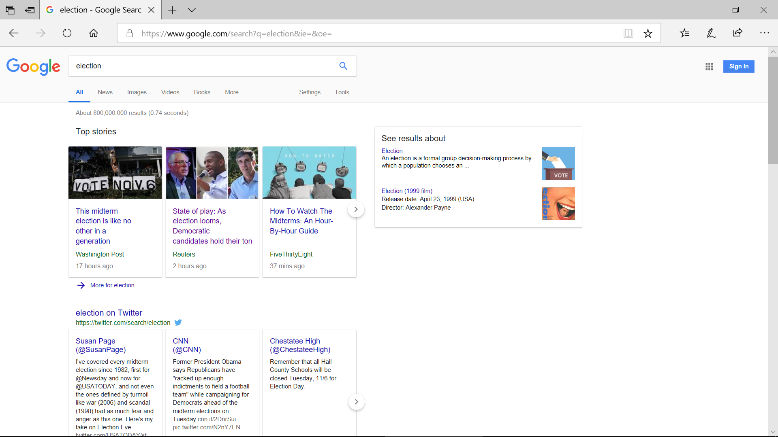Open the VOTE NOV. 6 story thumbnail
The width and height of the screenshot is (778, 437).
(115, 172)
